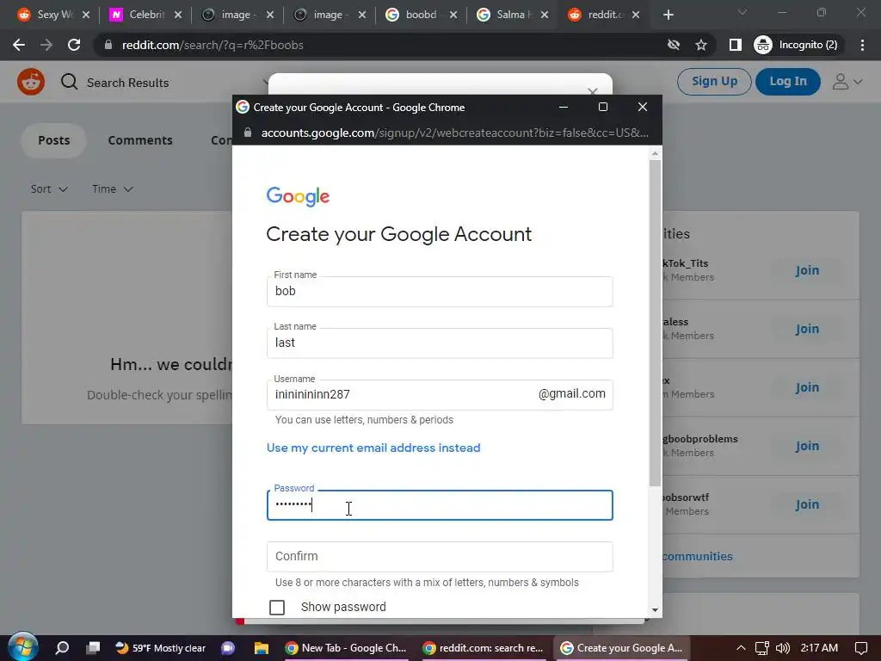The width and height of the screenshot is (881, 661).
Task: Click the clock showing 2:17 AM
Action: (x=819, y=648)
